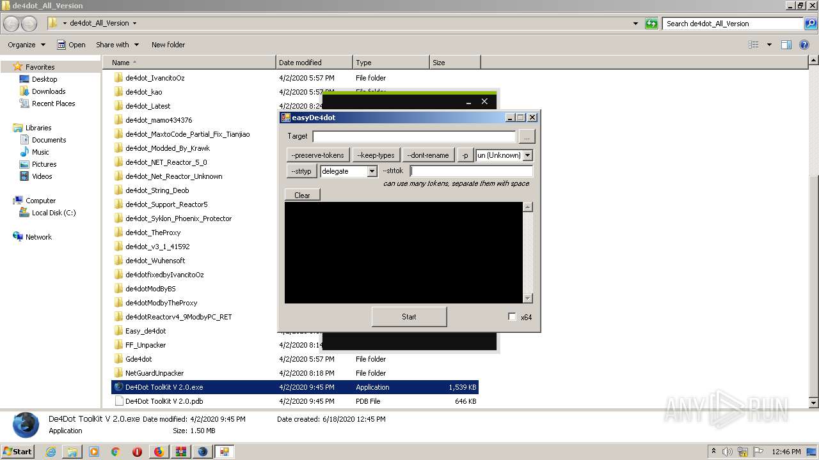This screenshot has height=460, width=819.
Task: Click the --preserve-tokens button
Action: click(317, 155)
